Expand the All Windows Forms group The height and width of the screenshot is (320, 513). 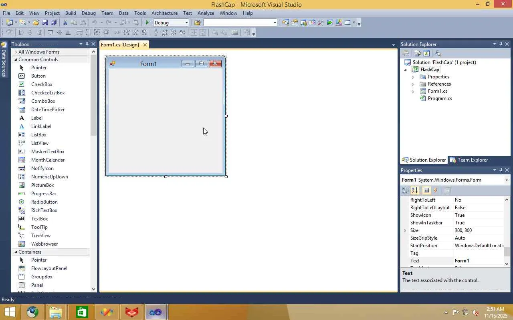click(x=16, y=52)
